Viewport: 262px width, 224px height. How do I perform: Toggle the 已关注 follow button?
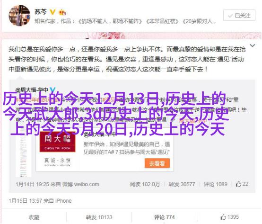coord(239,15)
